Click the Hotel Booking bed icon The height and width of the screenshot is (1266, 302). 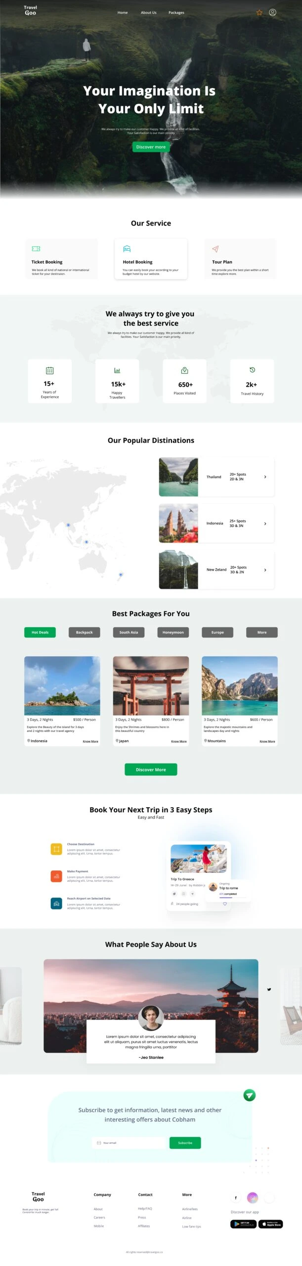(127, 249)
